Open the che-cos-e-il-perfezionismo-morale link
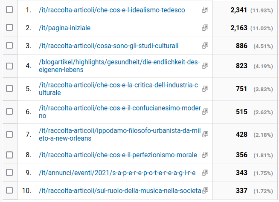 118,155
